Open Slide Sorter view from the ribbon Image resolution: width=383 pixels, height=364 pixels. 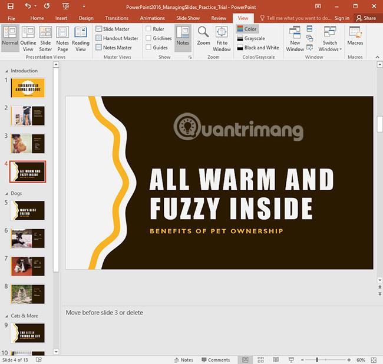pos(45,38)
